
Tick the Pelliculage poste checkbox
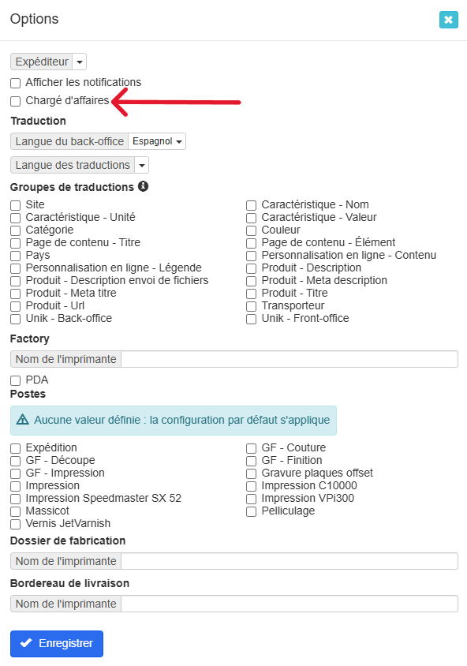(x=252, y=511)
